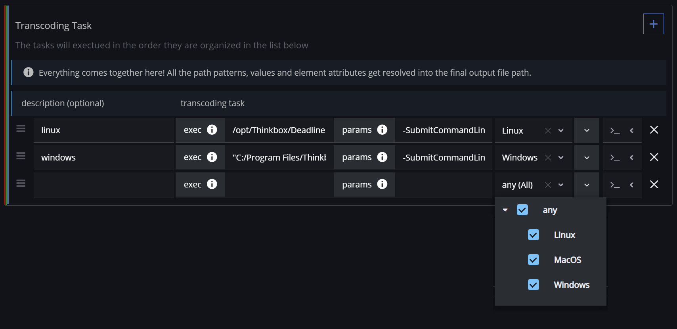This screenshot has height=329, width=677.
Task: Expand the square chevron button in windows row
Action: 587,158
